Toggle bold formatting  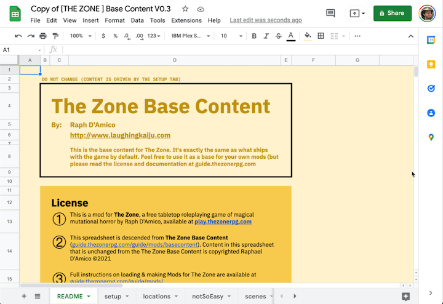coord(254,36)
